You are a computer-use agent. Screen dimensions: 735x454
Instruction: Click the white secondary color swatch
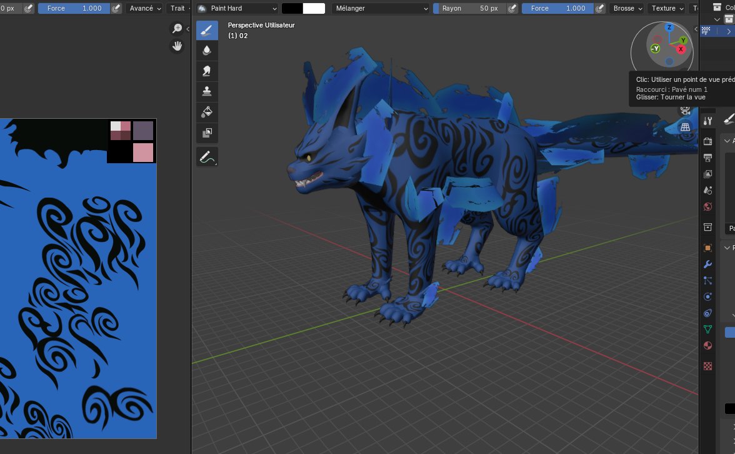(x=314, y=9)
